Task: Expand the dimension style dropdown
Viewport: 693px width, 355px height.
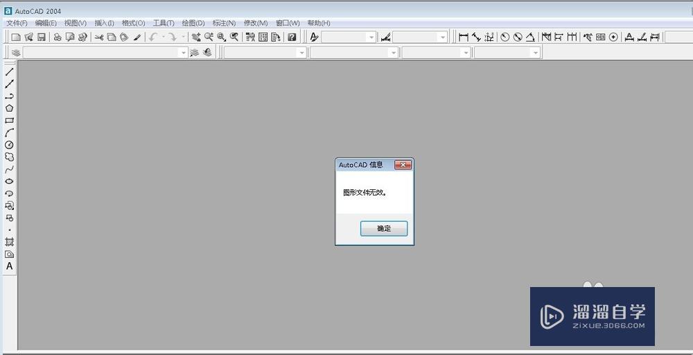Action: [x=443, y=37]
